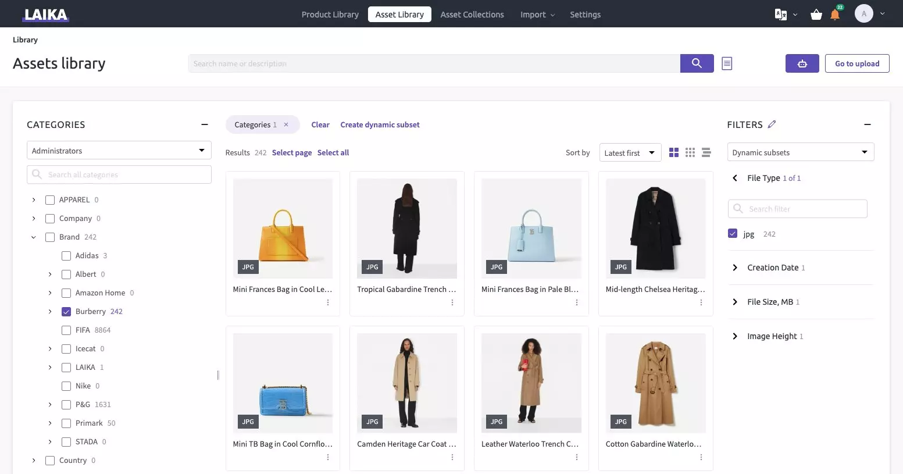
Task: Click the purple robot assistant button
Action: (x=802, y=63)
